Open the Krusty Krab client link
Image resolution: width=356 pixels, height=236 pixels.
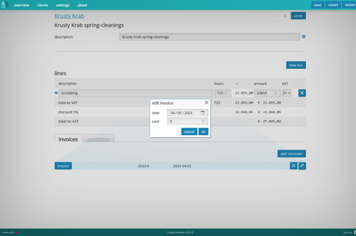pyautogui.click(x=69, y=16)
